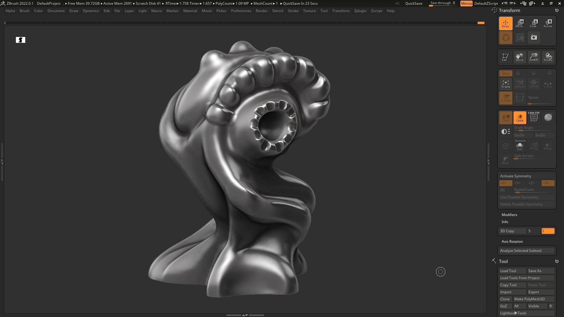Toggle Quick 3D edit mode
The width and height of the screenshot is (564, 317).
(x=520, y=117)
